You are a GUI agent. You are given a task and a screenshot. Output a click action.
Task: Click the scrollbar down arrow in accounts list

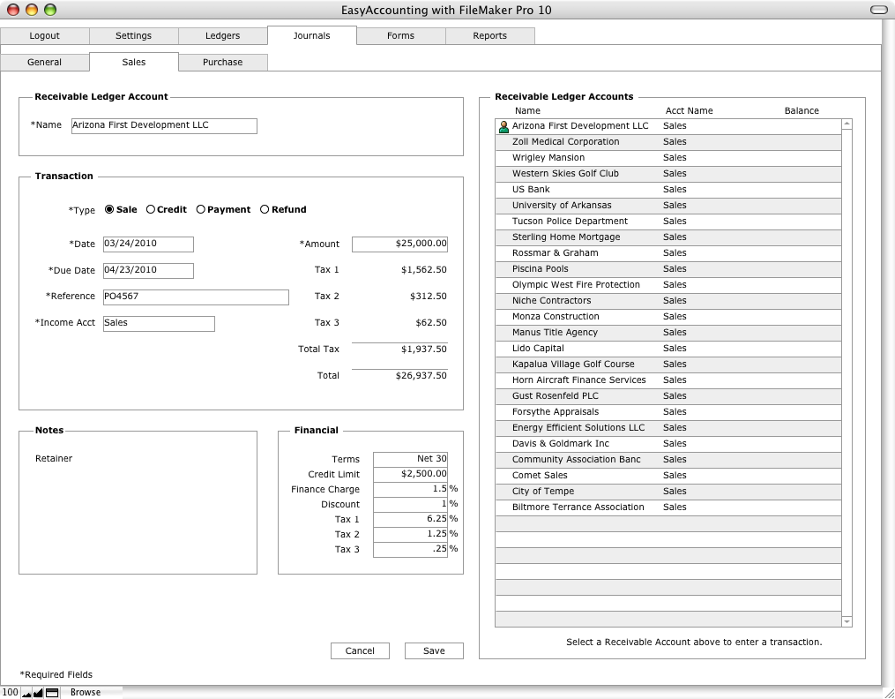point(847,621)
